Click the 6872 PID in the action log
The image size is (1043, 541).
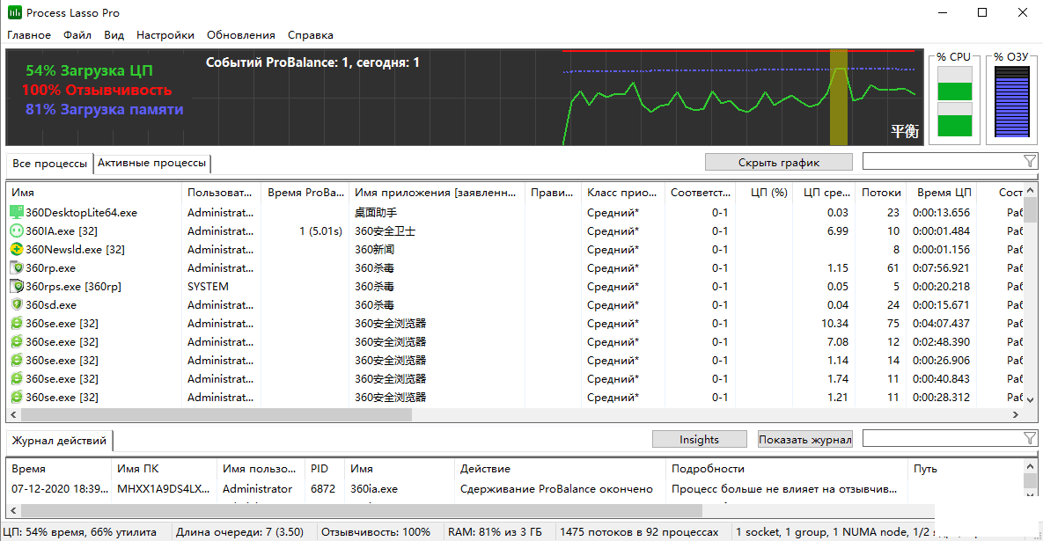[x=323, y=488]
